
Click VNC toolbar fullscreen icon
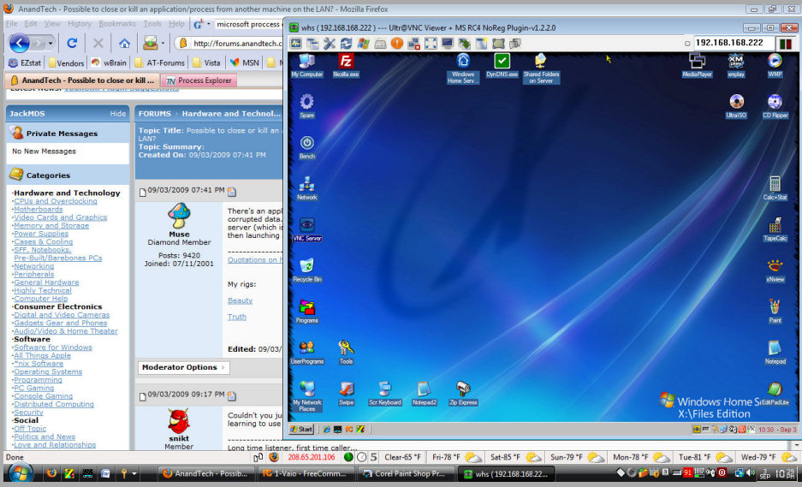(431, 44)
